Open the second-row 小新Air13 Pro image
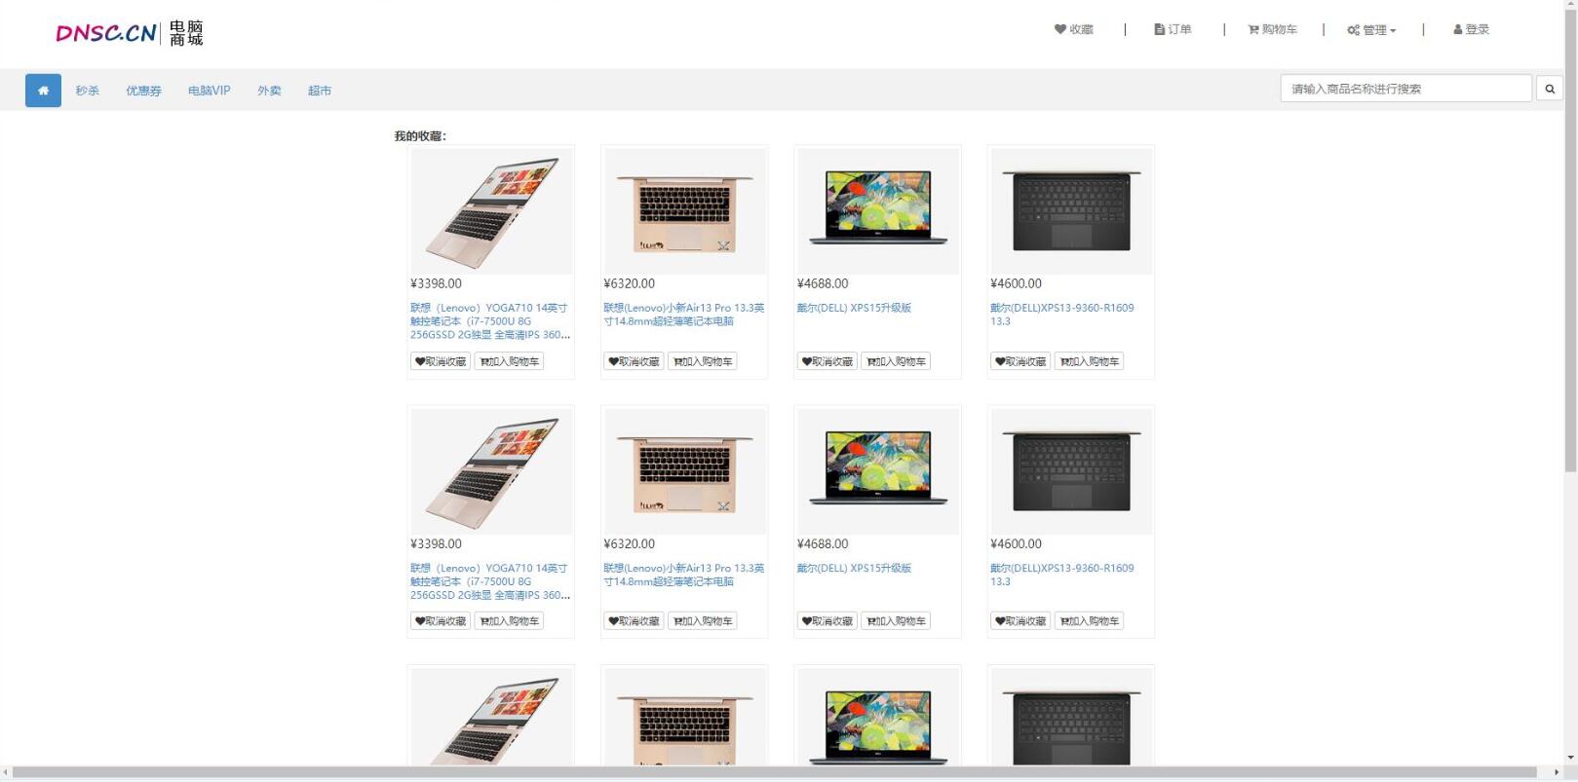Viewport: 1578px width, 782px height. pyautogui.click(x=684, y=470)
